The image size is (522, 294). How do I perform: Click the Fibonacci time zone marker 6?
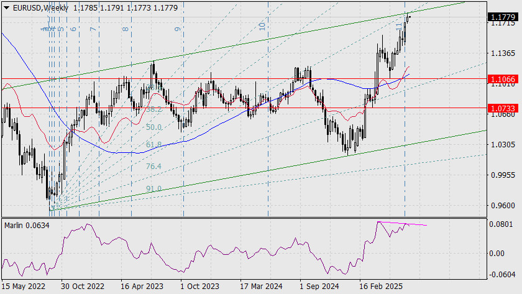[x=73, y=29]
